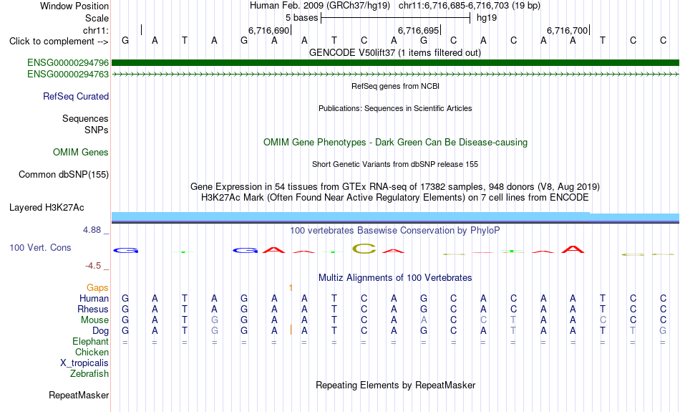Click the genome assembly title with chr11 coordinates

395,6
